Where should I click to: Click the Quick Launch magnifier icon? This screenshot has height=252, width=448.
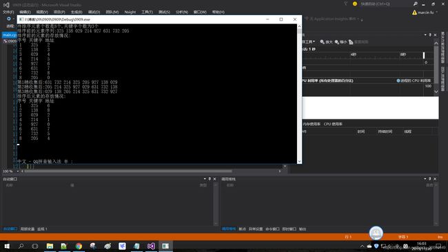[x=415, y=3]
